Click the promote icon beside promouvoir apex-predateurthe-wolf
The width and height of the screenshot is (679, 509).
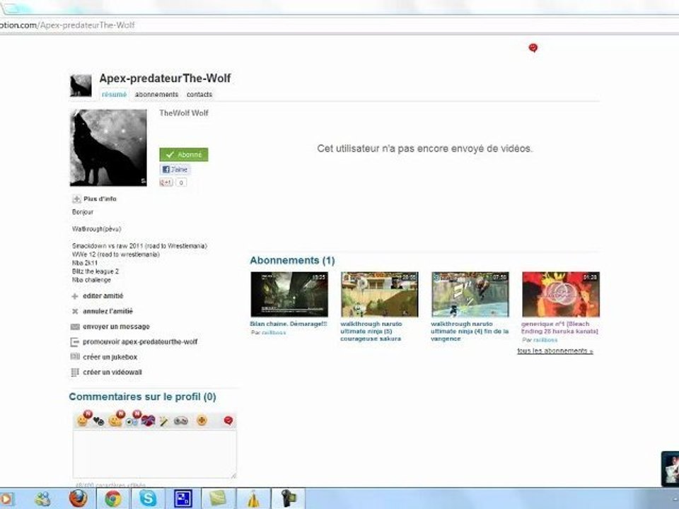tap(74, 342)
